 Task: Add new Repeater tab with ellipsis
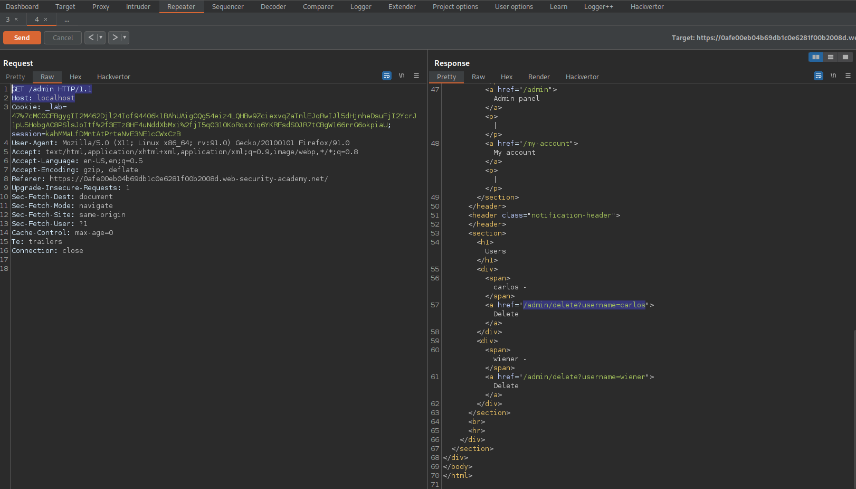tap(67, 20)
